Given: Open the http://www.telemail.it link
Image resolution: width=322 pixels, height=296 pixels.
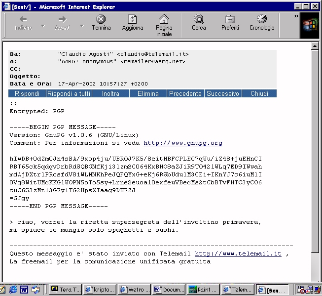Looking at the screenshot, I should (x=238, y=254).
